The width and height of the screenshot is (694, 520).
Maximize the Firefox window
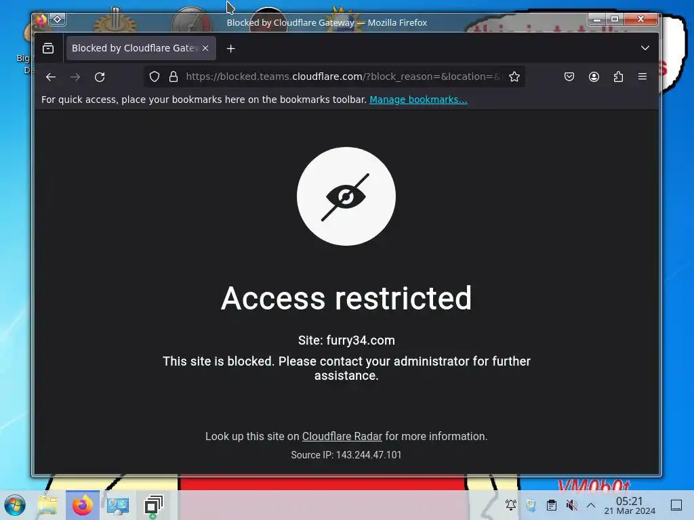615,19
